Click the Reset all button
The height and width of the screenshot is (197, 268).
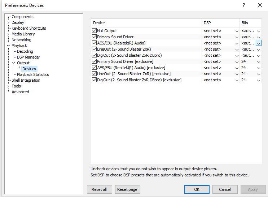[99, 189]
